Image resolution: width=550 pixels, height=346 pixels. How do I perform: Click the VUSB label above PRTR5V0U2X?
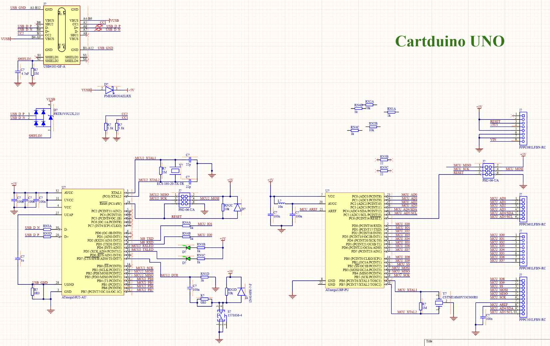point(51,99)
